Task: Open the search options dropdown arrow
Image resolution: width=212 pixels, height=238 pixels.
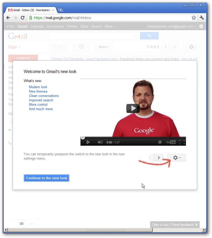Action: tap(133, 36)
